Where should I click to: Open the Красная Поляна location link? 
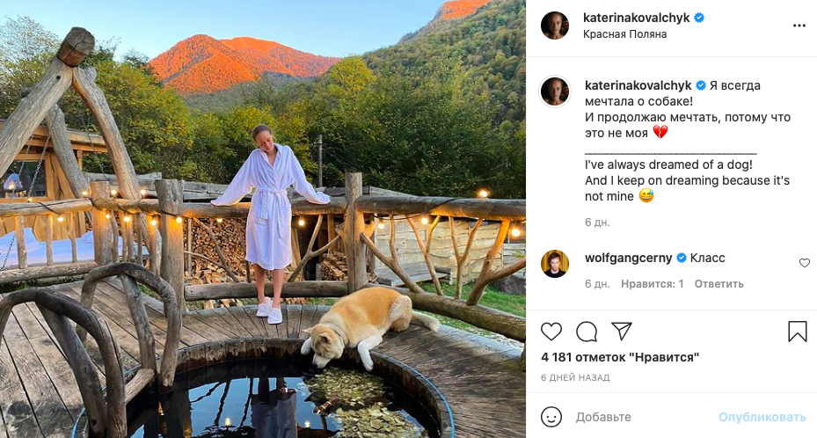click(624, 34)
